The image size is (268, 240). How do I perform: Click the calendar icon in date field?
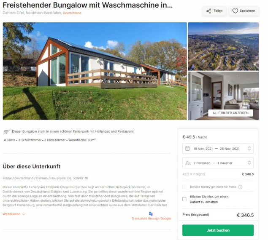click(187, 149)
